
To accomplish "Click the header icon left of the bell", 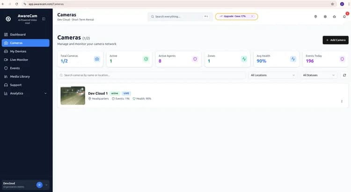I will 335,16.
